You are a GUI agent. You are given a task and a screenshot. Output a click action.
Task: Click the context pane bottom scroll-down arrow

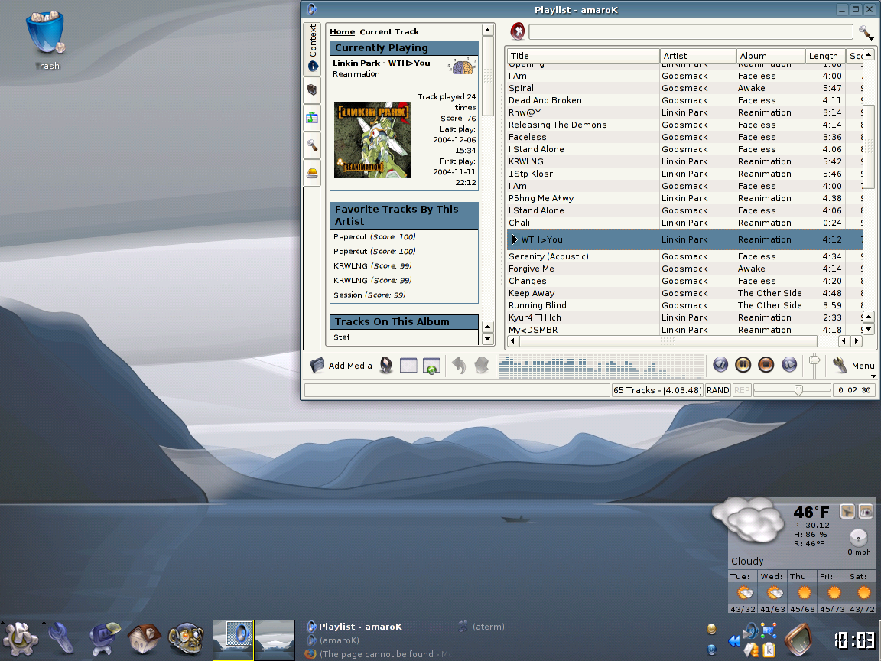click(x=488, y=339)
